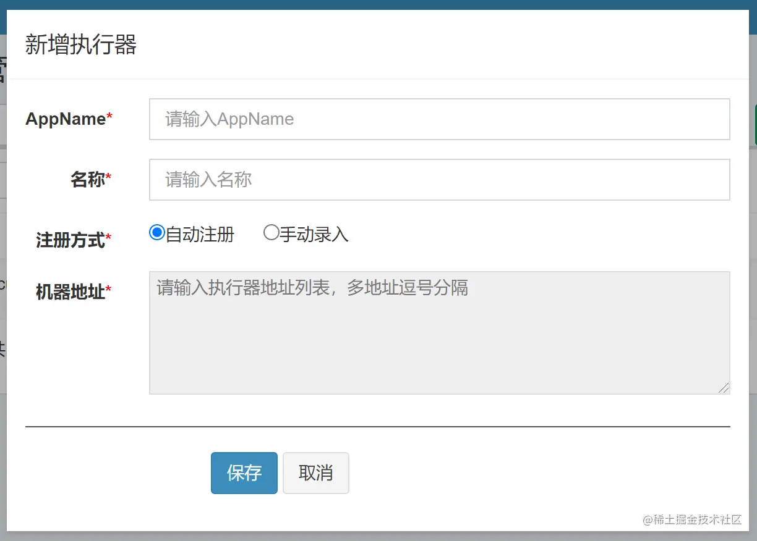Image resolution: width=757 pixels, height=541 pixels.
Task: Save with the 保存 button
Action: (244, 473)
